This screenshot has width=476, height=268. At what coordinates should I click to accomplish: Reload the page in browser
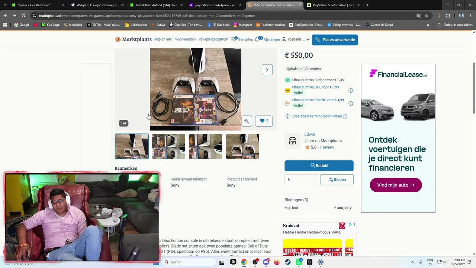tap(23, 16)
